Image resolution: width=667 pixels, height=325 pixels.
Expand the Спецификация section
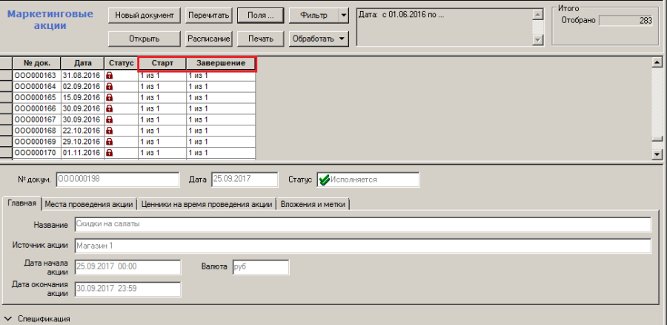click(x=8, y=318)
